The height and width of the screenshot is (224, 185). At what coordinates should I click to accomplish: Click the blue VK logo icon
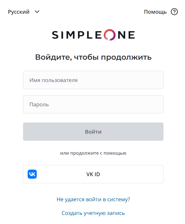[x=32, y=174]
